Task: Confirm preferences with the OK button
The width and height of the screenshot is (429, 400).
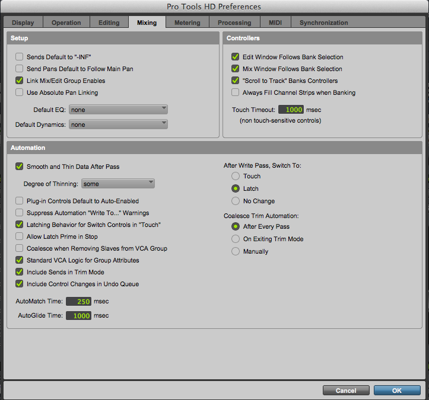Action: (x=397, y=391)
